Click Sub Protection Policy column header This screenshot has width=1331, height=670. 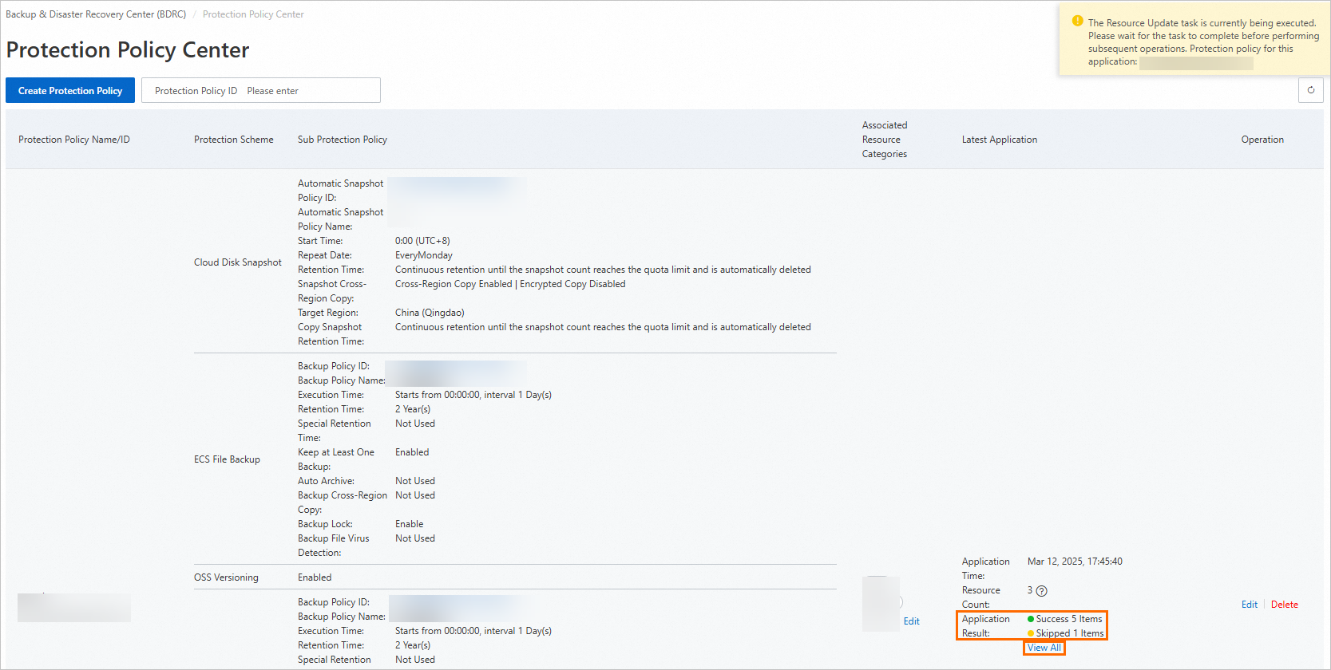coord(343,140)
